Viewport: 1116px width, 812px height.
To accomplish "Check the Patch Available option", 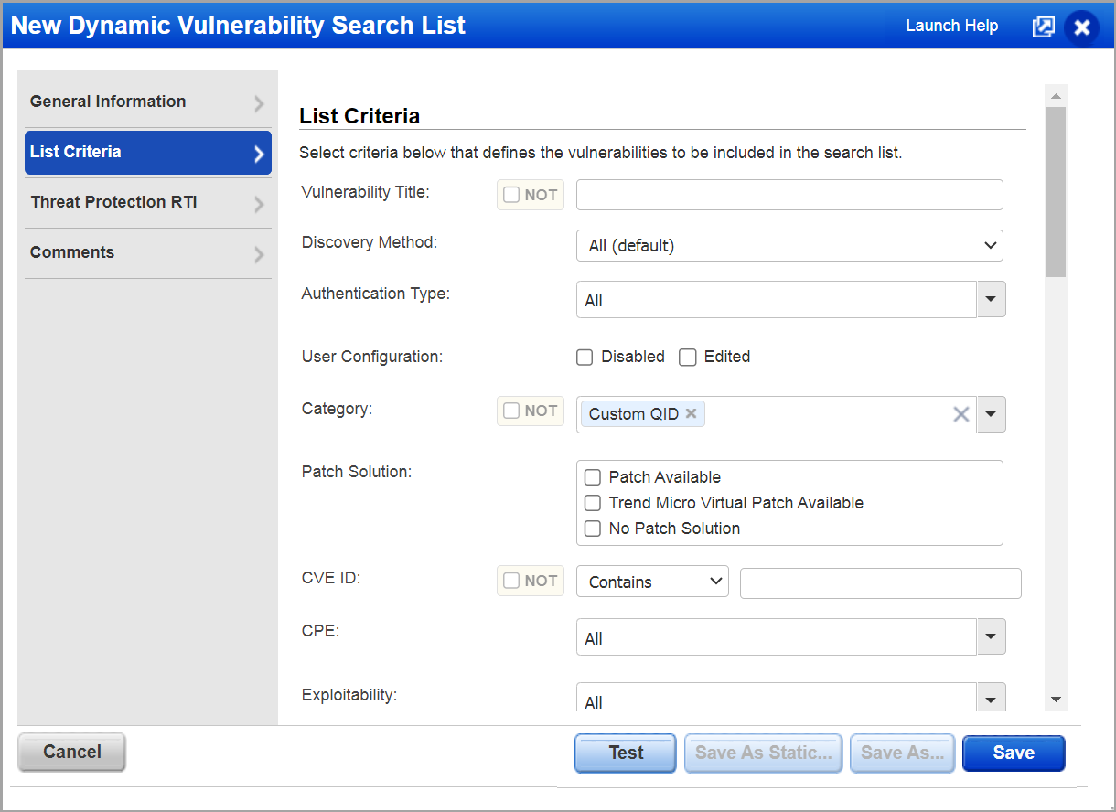I will [593, 477].
